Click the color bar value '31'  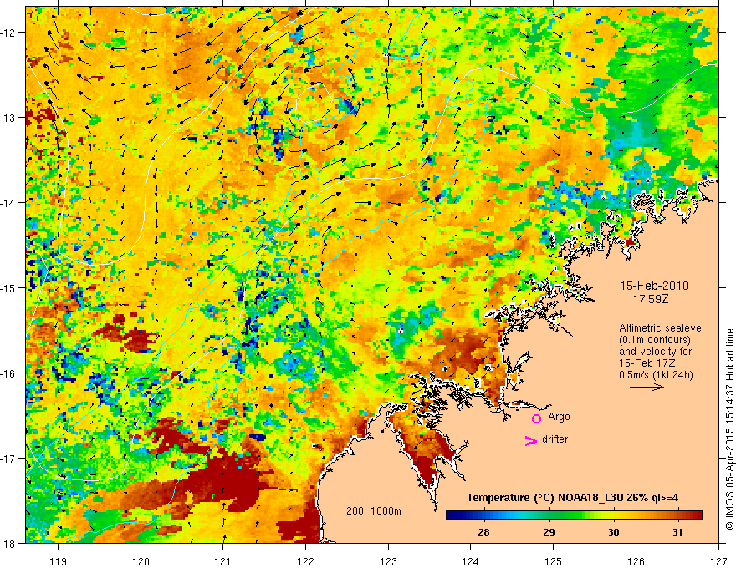point(677,532)
